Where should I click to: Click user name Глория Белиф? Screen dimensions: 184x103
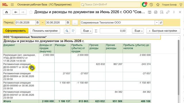coord(169,5)
